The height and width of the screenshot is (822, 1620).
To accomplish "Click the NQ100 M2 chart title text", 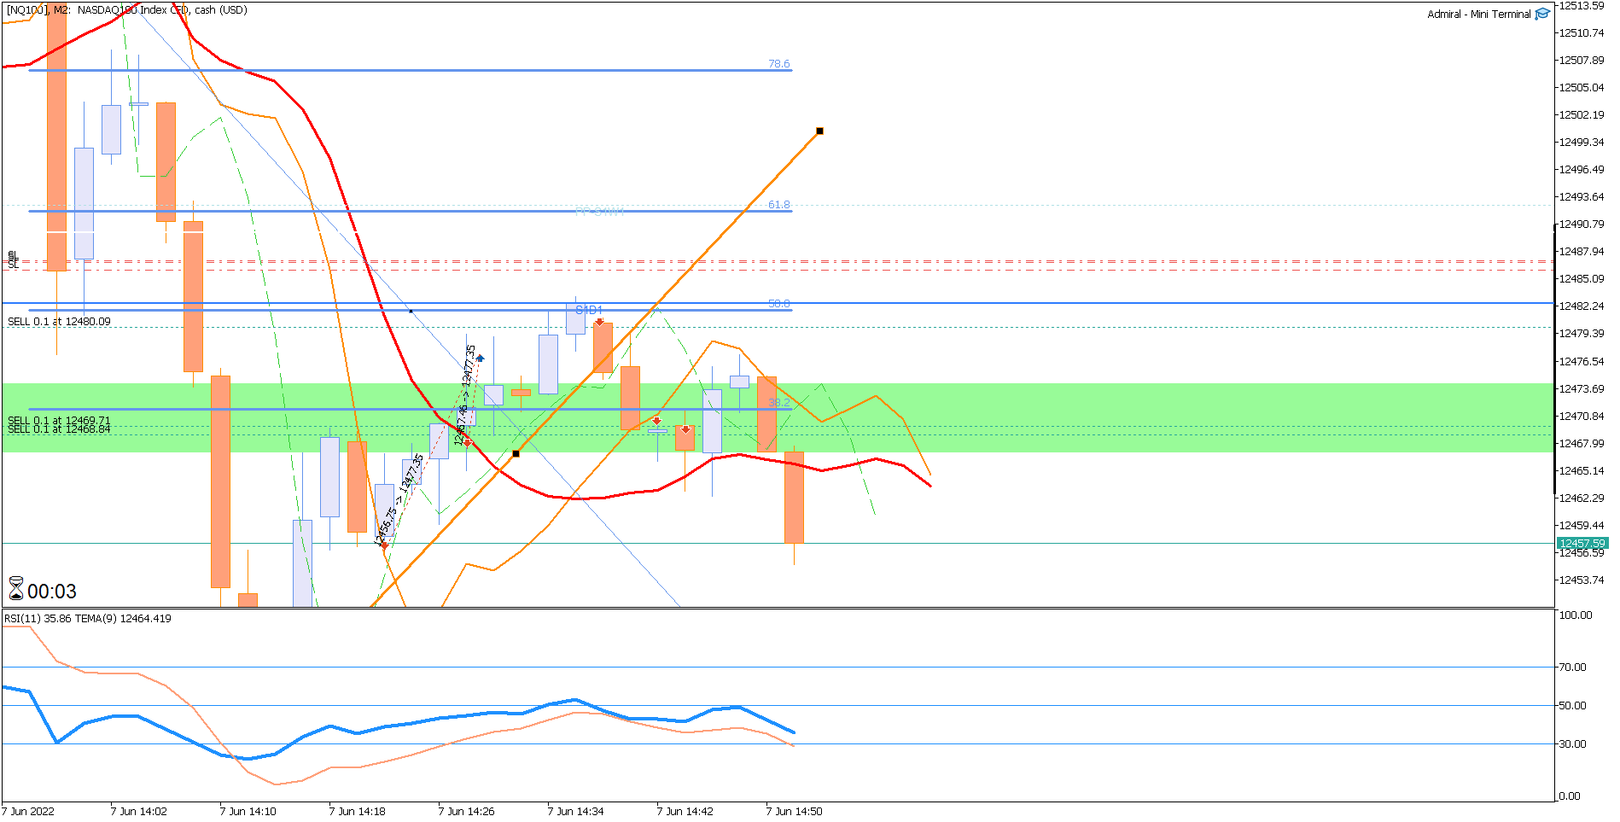I will 126,10.
